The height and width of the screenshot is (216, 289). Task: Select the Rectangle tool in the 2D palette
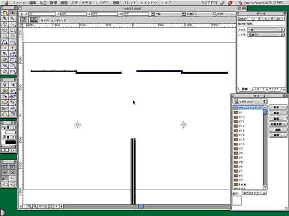[x=13, y=31]
